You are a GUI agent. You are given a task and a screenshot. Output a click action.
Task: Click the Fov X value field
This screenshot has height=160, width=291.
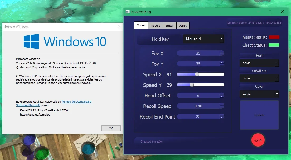(x=198, y=53)
